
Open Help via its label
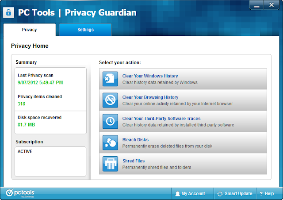coord(269,193)
